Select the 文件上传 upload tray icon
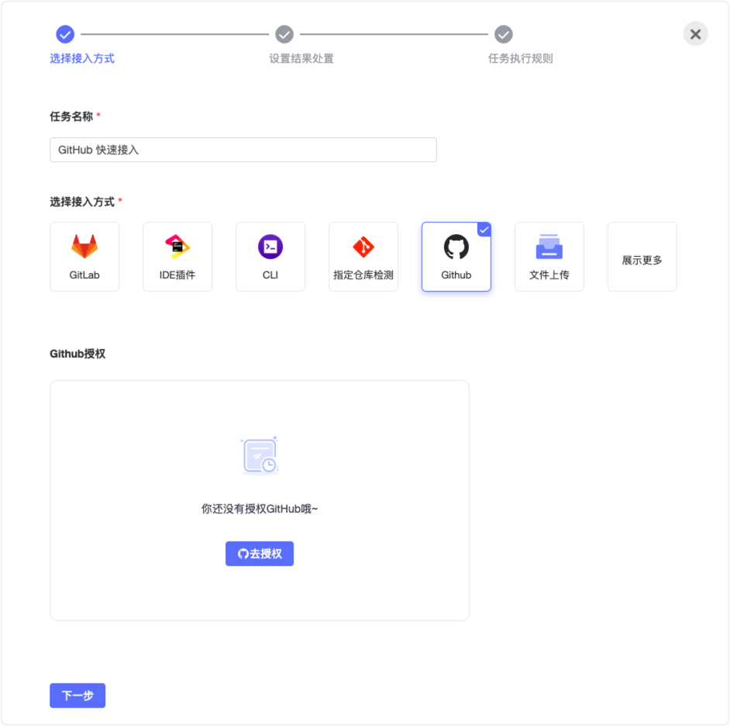This screenshot has height=726, width=730. [x=549, y=247]
